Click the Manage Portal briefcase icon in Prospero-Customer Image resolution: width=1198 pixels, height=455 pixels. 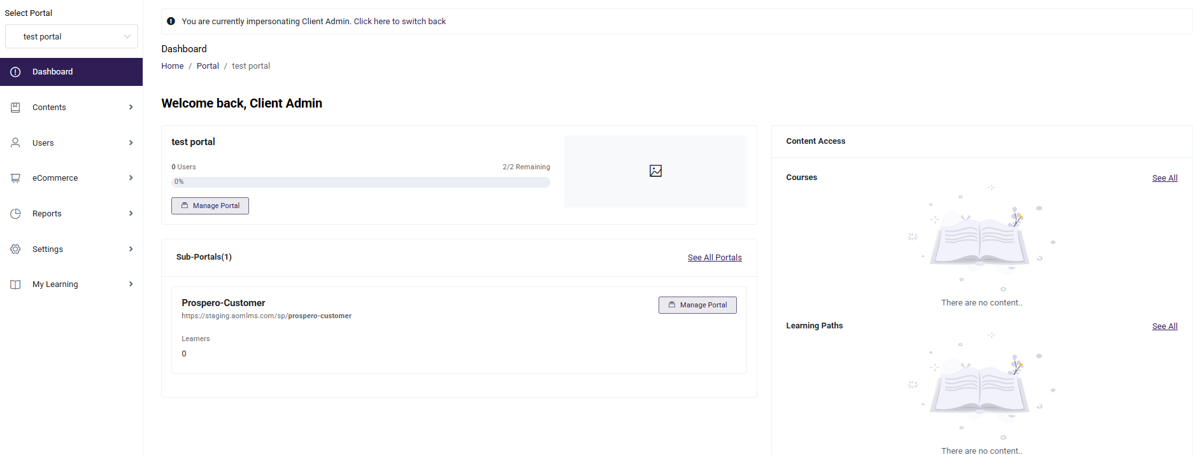pyautogui.click(x=672, y=305)
